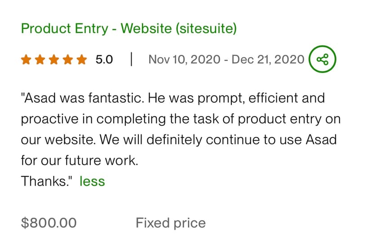Click the second orange rating star
This screenshot has width=372, height=249.
(x=40, y=60)
